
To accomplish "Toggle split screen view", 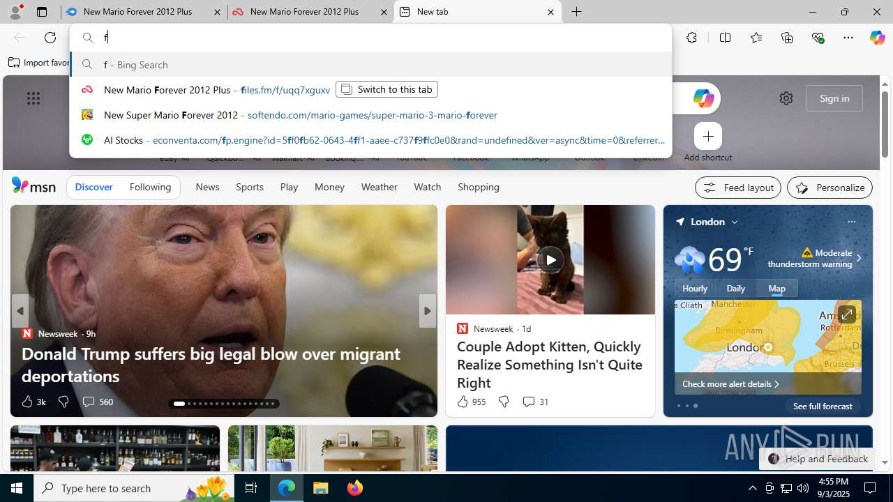I will click(x=725, y=38).
